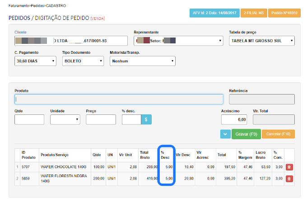Viewport: 307px width, 203px height.
Task: Click the dollar sign discount button
Action: tap(146, 119)
